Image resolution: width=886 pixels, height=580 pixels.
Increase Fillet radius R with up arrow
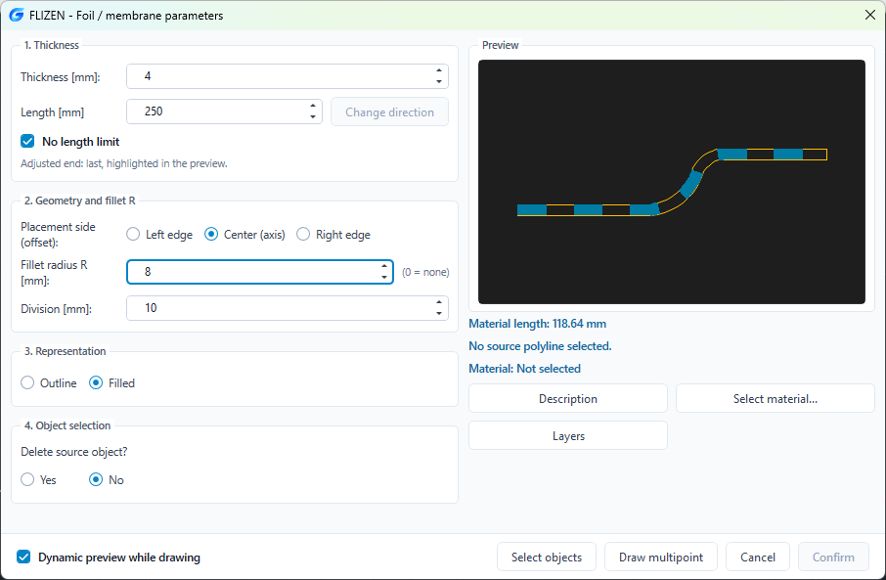click(384, 266)
